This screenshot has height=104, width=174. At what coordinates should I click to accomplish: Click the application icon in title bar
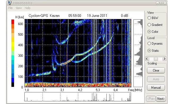[10, 3]
